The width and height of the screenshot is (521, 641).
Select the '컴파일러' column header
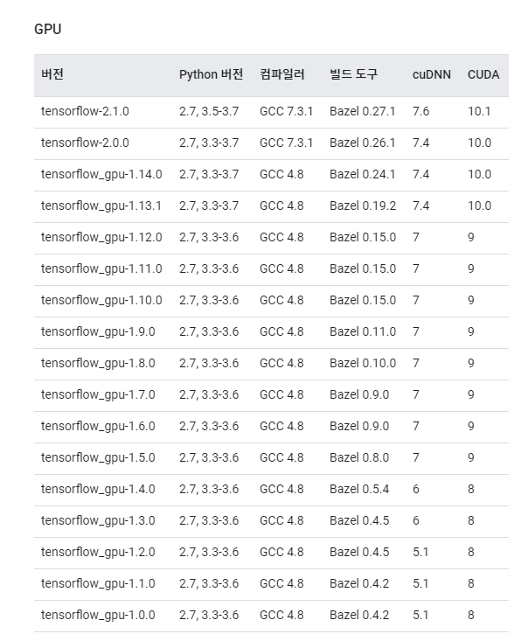tap(282, 74)
